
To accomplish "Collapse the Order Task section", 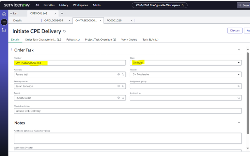I will [x=239, y=50].
